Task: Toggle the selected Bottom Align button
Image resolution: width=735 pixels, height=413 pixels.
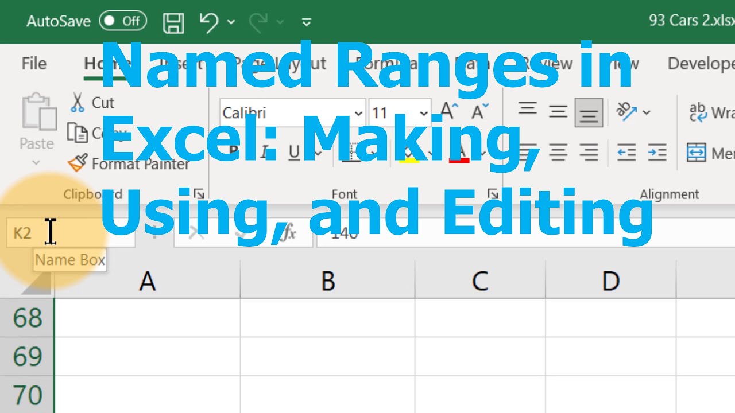Action: [589, 112]
